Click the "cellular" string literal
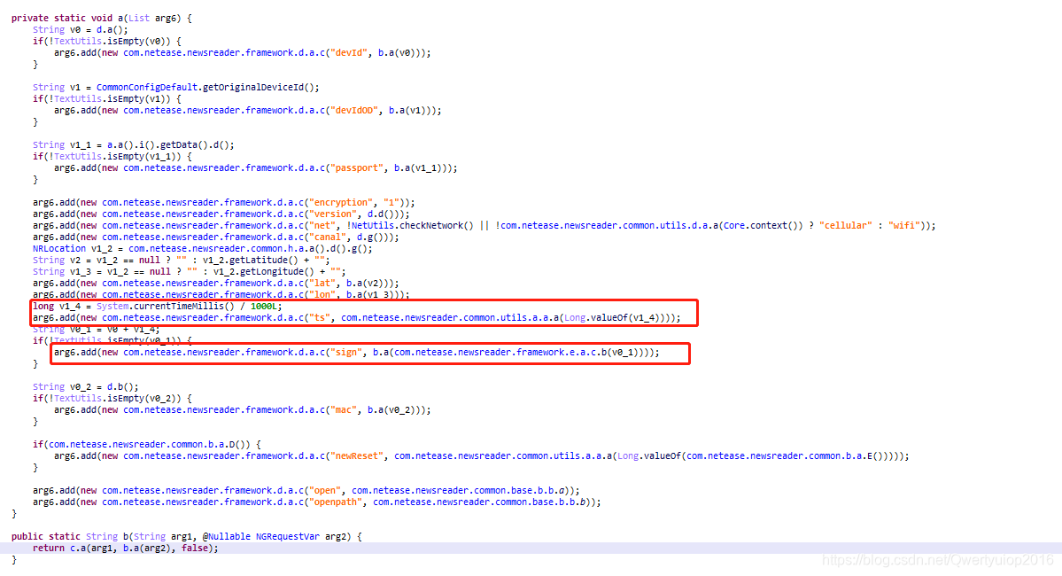The height and width of the screenshot is (576, 1062). point(845,226)
